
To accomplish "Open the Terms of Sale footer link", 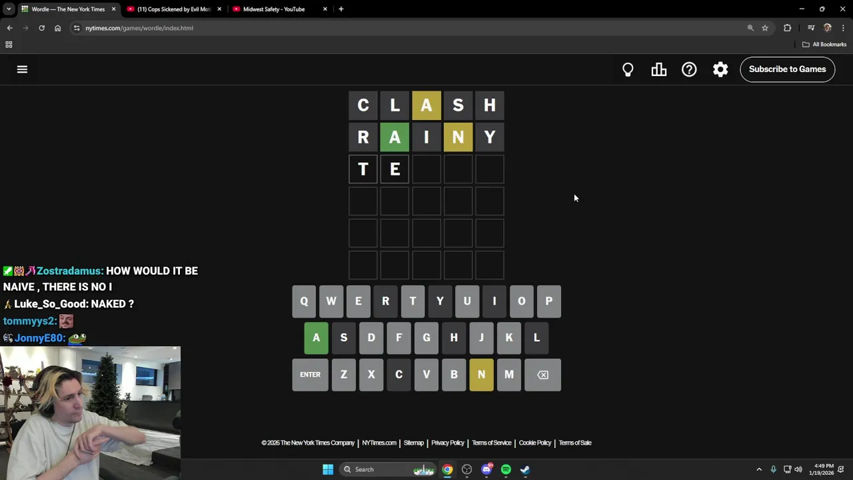I will click(x=575, y=443).
